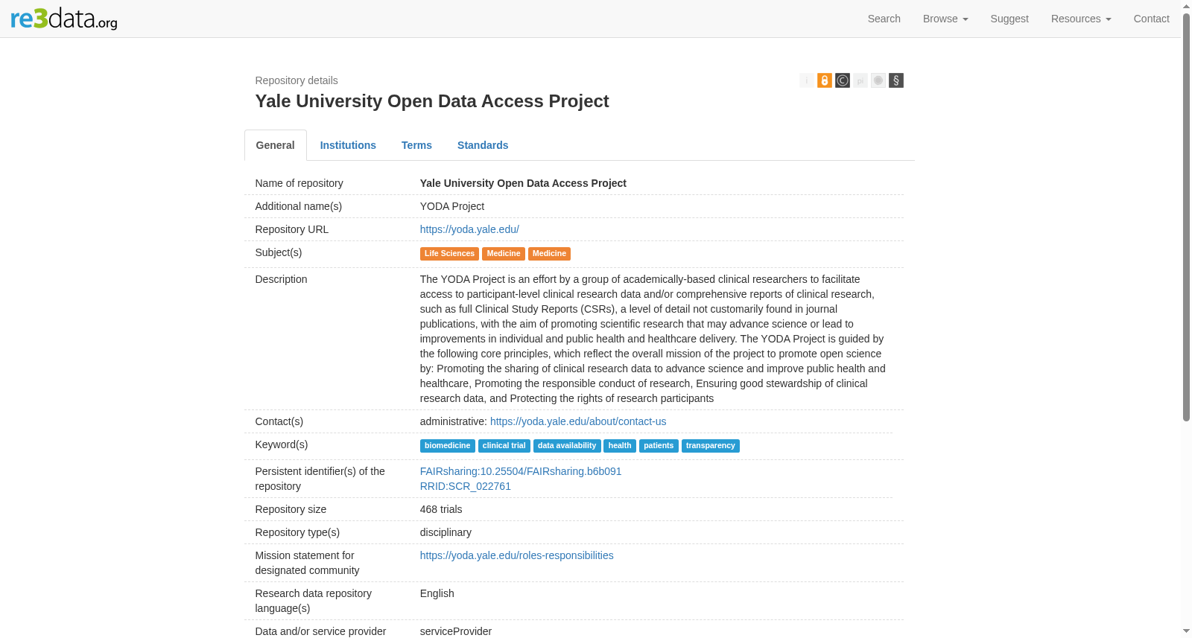This screenshot has height=638, width=1192.
Task: Click the clinical trial keyword tag
Action: 504,446
